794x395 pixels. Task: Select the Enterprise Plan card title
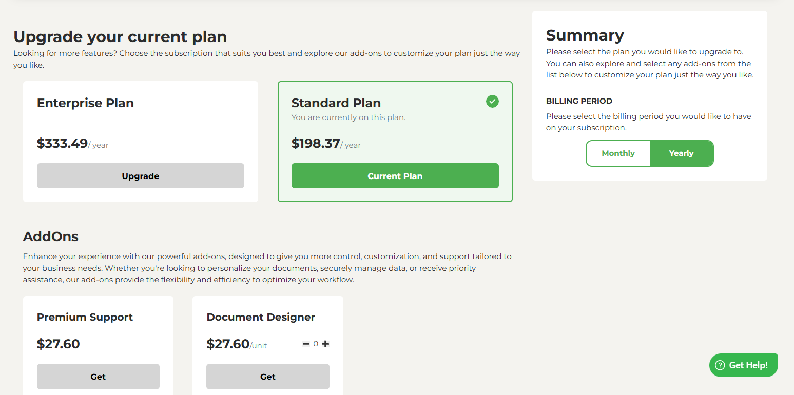coord(85,103)
